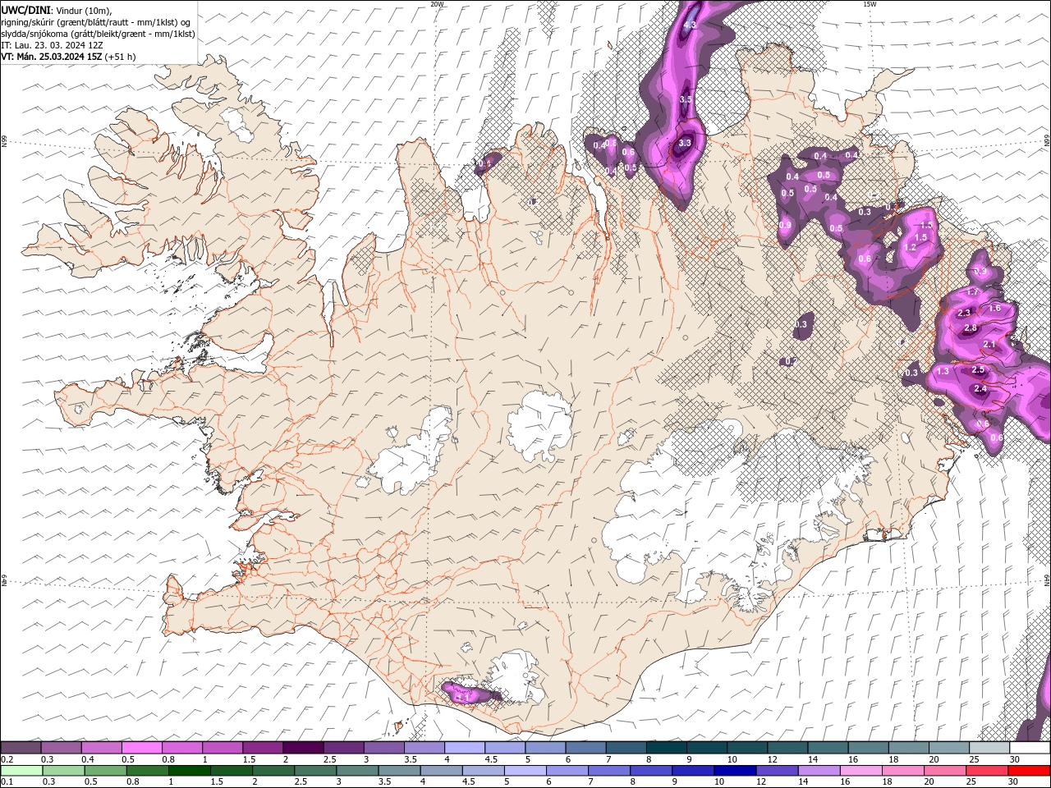1051x788 pixels.
Task: Click the 1.1 snowfall value on south coast
Action: coord(461,697)
